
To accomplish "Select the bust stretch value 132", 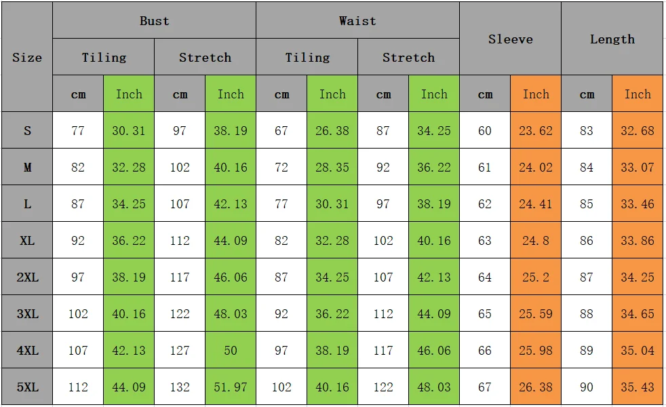I will (180, 387).
